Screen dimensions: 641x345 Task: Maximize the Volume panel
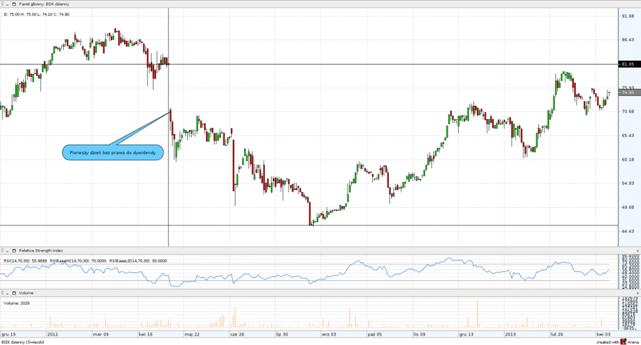14,292
